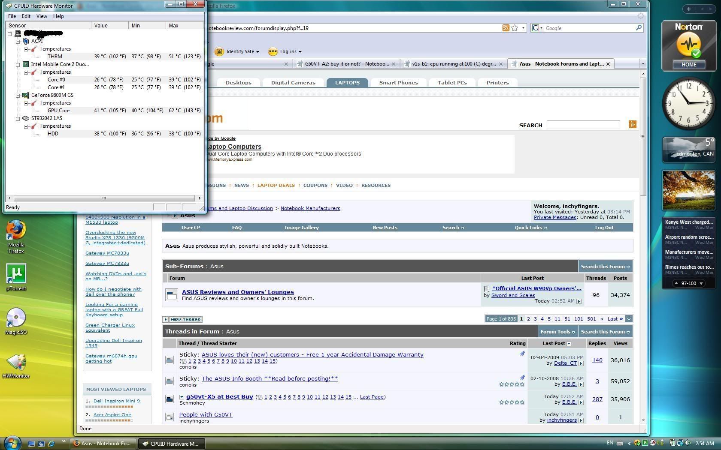Click the Log Out link

(x=604, y=228)
